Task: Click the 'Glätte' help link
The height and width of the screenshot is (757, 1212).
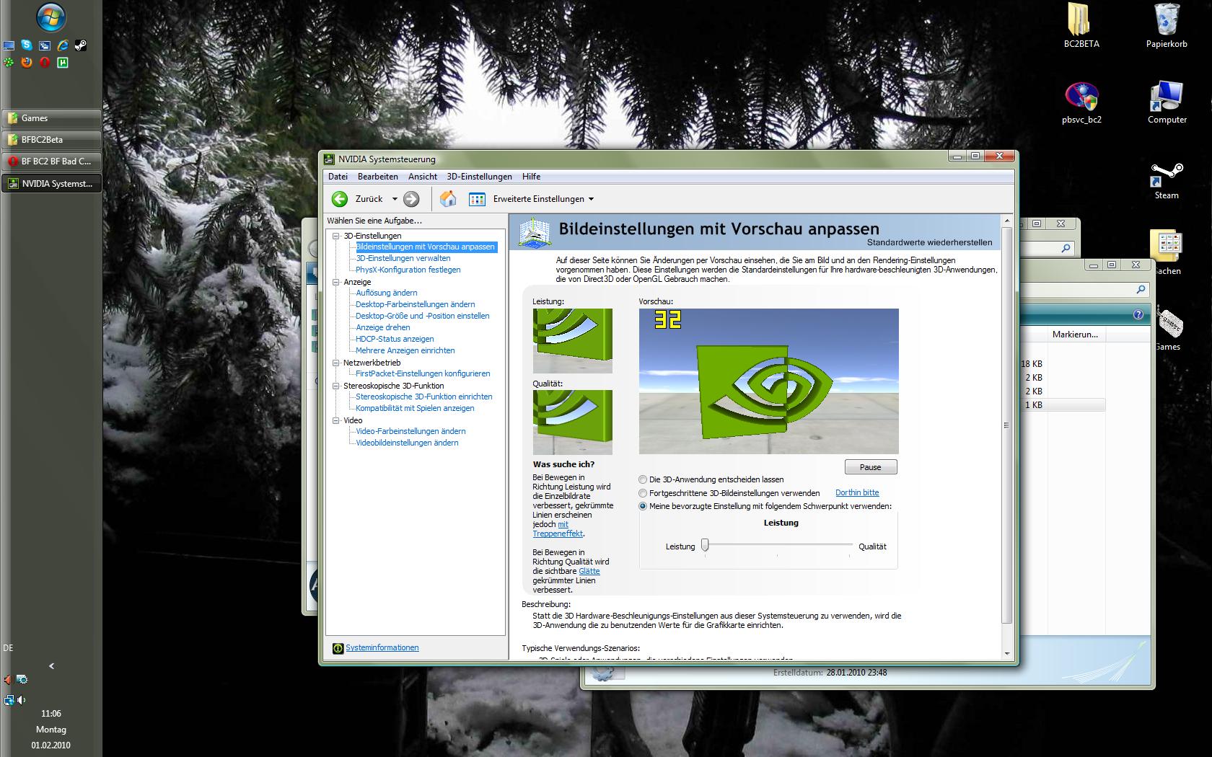Action: (x=589, y=571)
